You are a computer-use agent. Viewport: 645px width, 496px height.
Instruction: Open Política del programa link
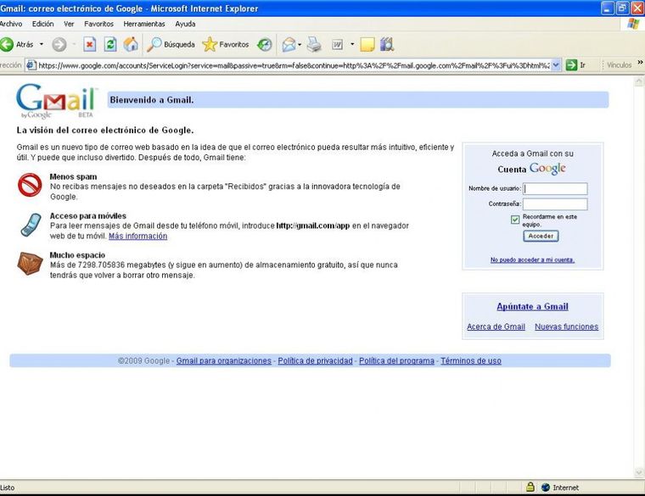tap(396, 361)
